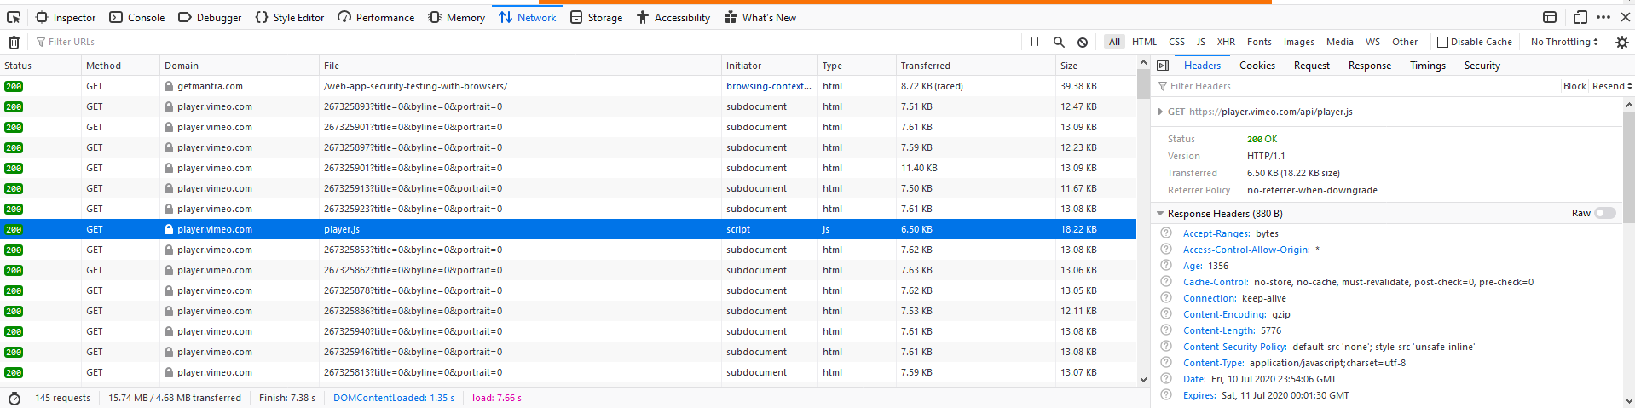Screen dimensions: 1635x408
Task: Filter requests by XHR type
Action: tap(1226, 42)
